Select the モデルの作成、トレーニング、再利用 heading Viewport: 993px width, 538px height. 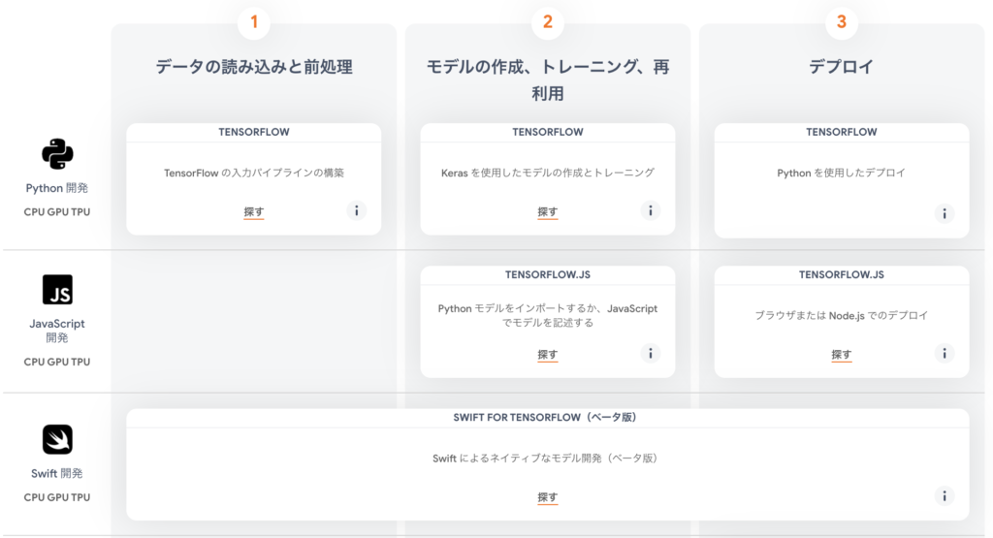(x=548, y=79)
